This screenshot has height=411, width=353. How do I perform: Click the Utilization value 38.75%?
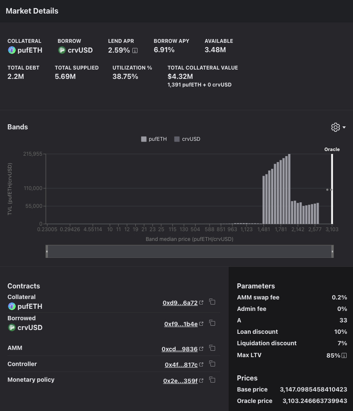pyautogui.click(x=125, y=76)
